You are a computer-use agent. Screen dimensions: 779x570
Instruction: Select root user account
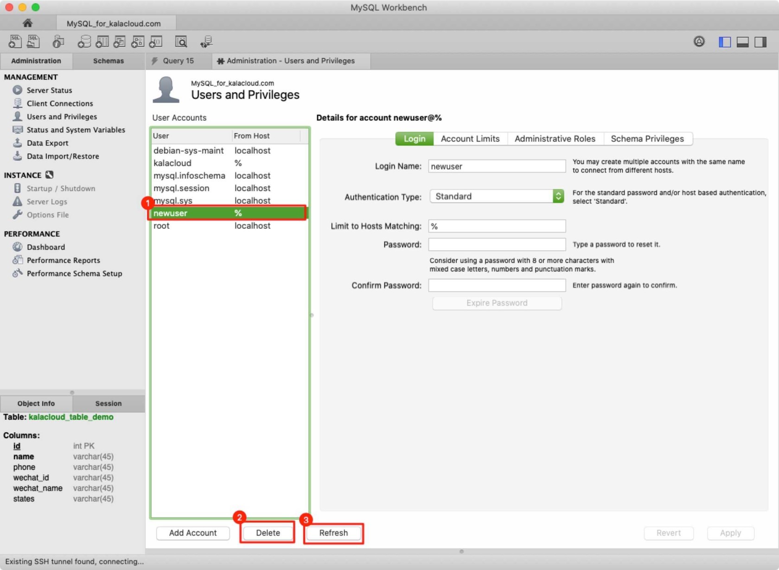(x=230, y=225)
